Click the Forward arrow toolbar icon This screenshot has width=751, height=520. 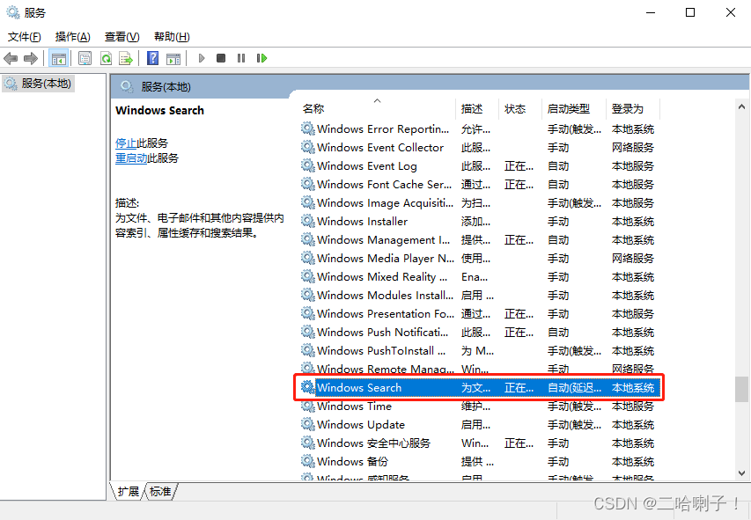(x=31, y=58)
